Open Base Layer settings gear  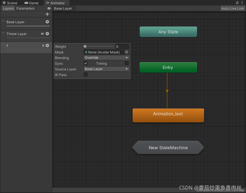click(47, 22)
